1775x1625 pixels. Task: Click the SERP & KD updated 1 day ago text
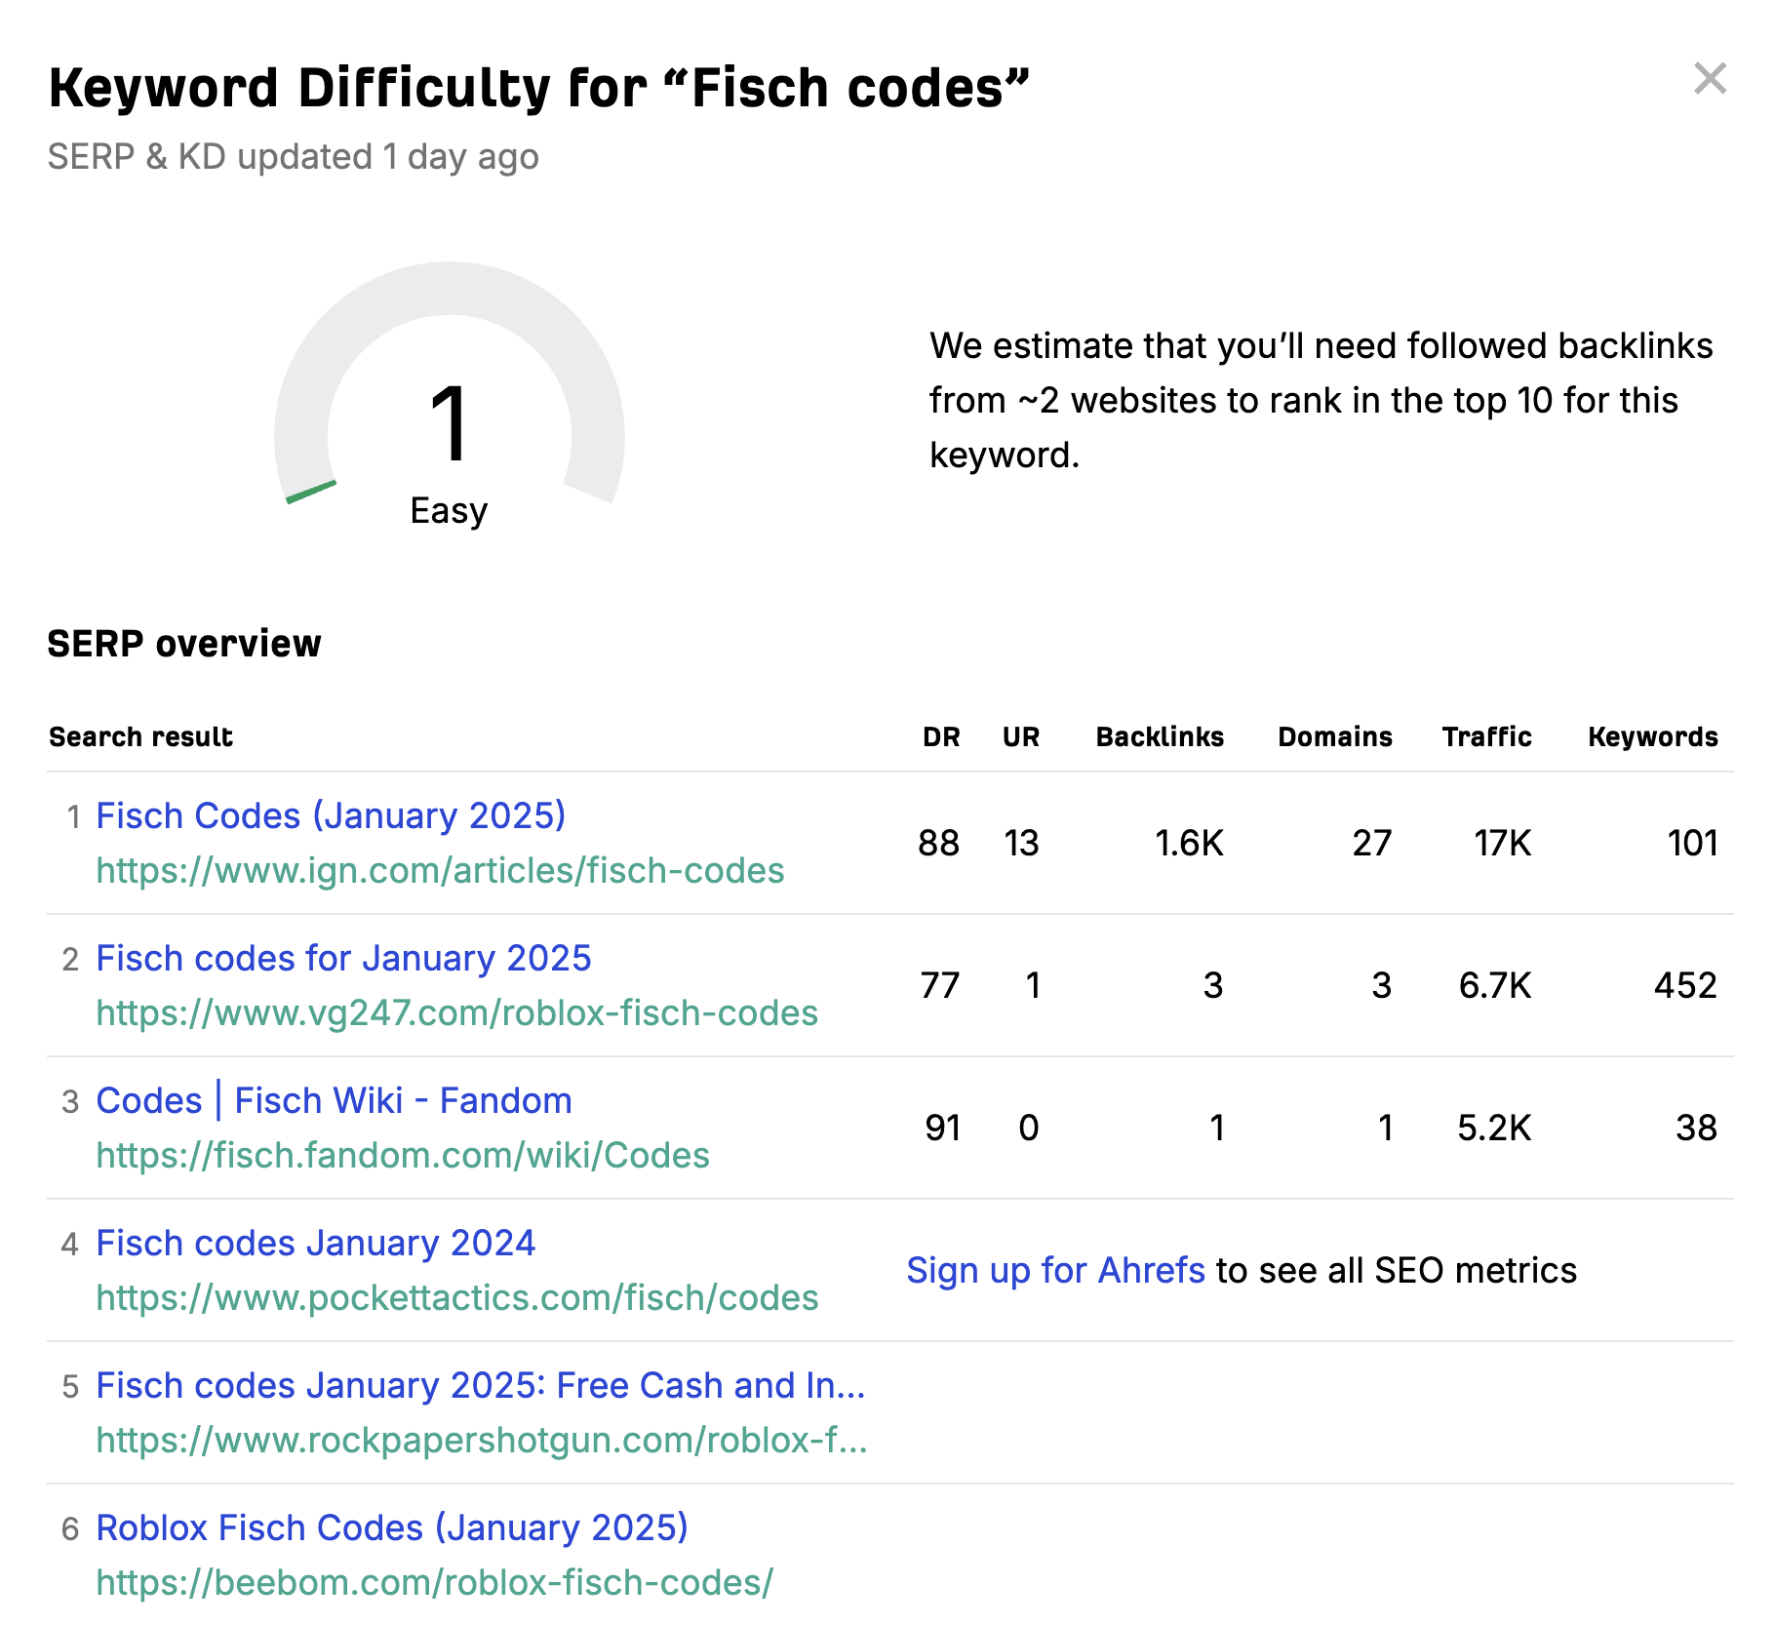[294, 157]
